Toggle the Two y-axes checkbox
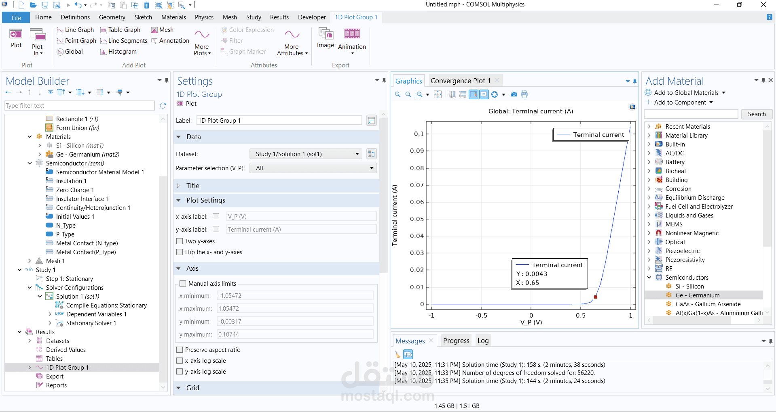 [x=180, y=241]
